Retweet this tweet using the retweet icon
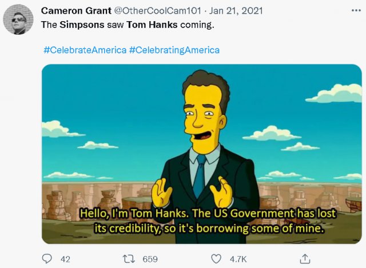The height and width of the screenshot is (268, 366). click(129, 259)
